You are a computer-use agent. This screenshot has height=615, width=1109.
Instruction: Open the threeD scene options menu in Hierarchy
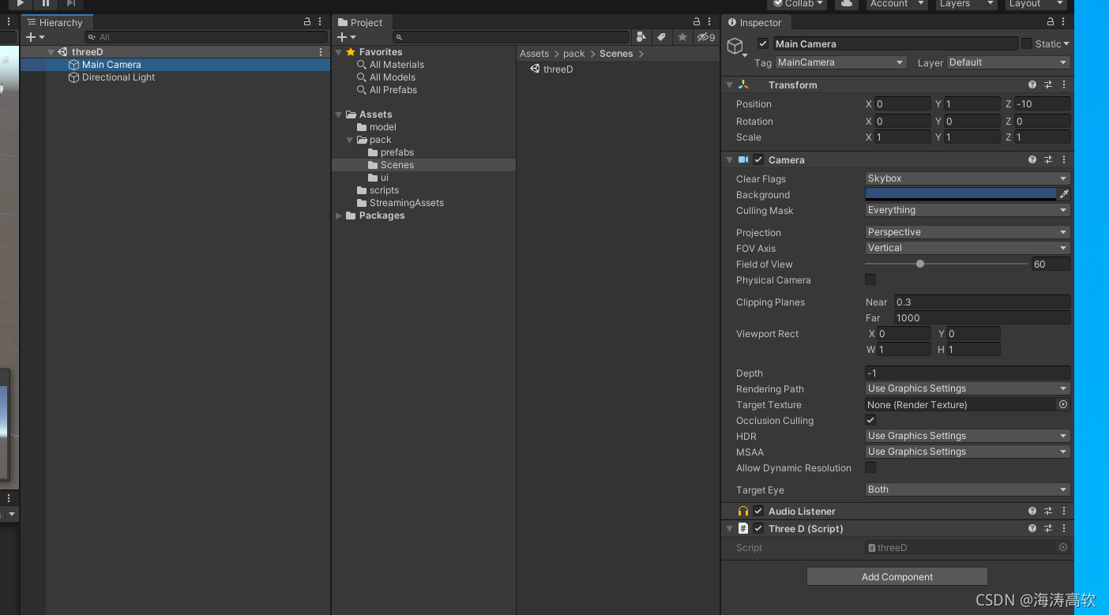click(x=321, y=52)
